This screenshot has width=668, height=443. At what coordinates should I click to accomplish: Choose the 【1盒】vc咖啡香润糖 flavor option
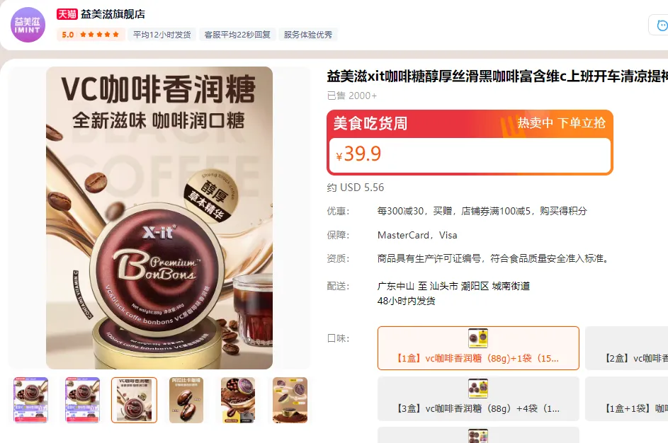point(478,348)
